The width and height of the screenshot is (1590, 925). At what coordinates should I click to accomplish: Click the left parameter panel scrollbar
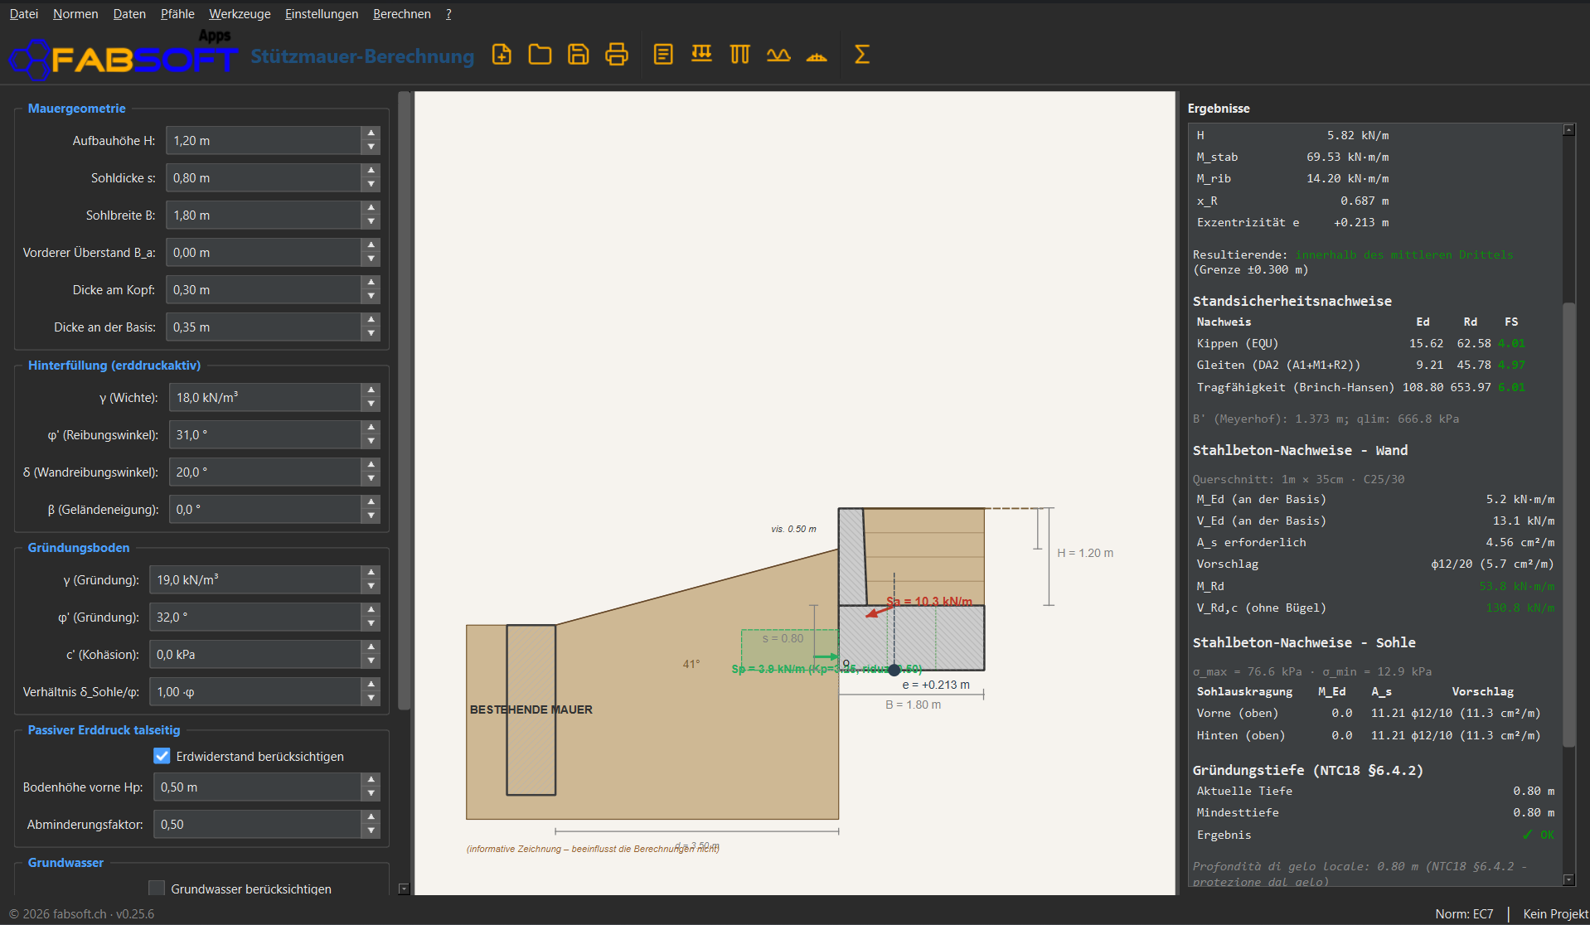pyautogui.click(x=405, y=400)
